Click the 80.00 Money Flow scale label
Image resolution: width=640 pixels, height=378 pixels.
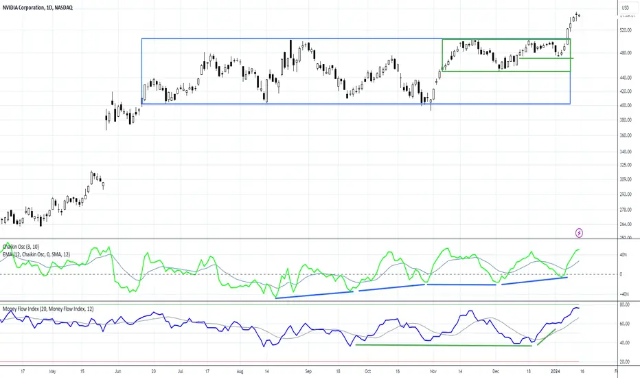pyautogui.click(x=624, y=305)
